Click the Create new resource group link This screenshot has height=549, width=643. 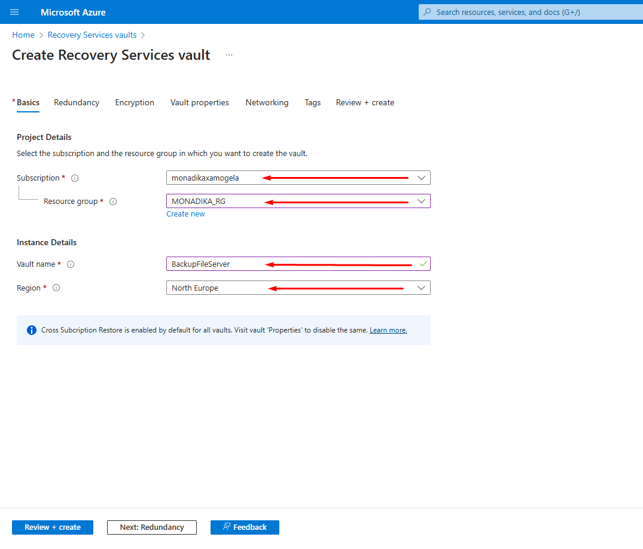tap(185, 214)
